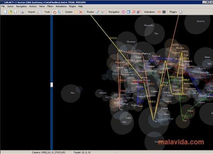The width and height of the screenshot is (213, 154).
Task: Expand the collapsed side panel arrow
Action: point(52,85)
